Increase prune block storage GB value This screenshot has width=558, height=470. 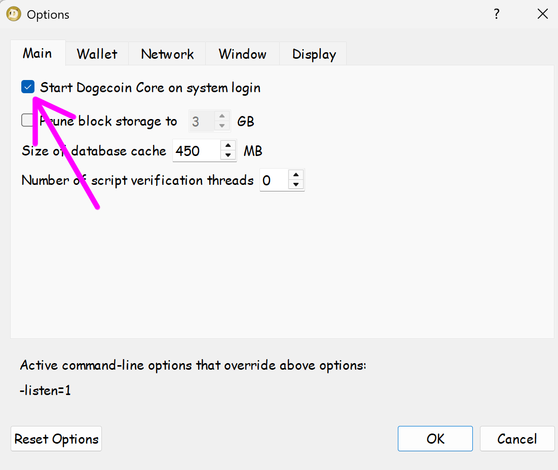[x=222, y=116]
